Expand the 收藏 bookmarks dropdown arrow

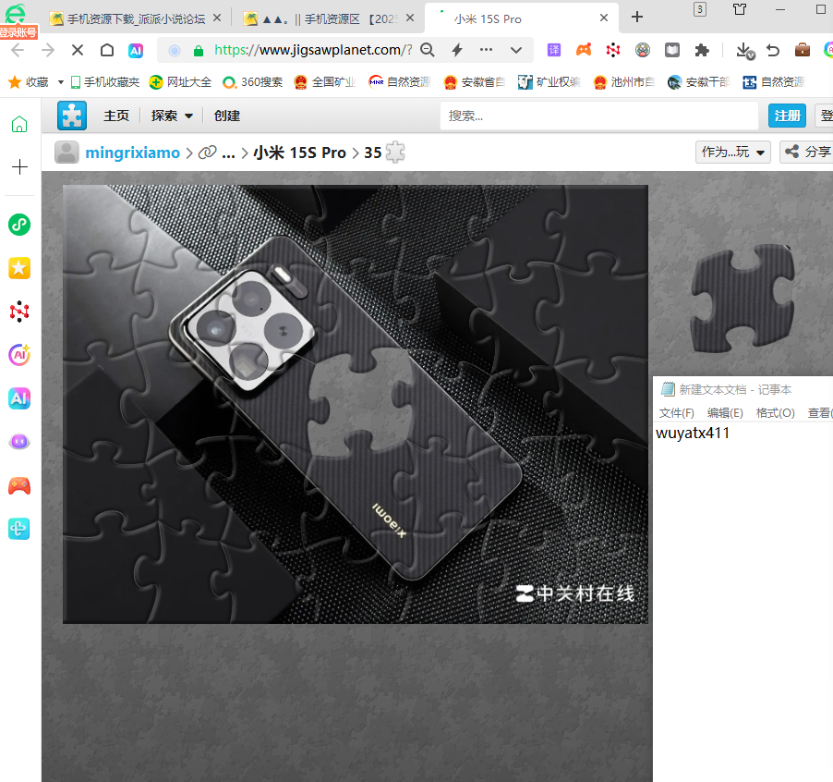61,82
